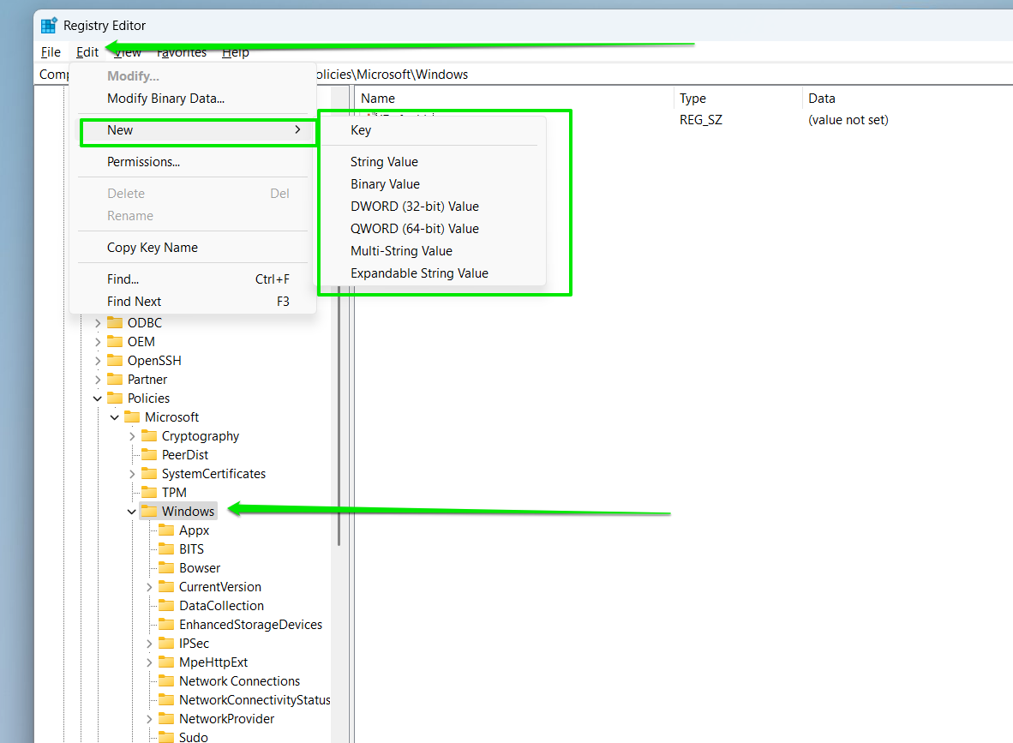Click the '(value not set)' data cell
Image resolution: width=1013 pixels, height=743 pixels.
[x=848, y=120]
